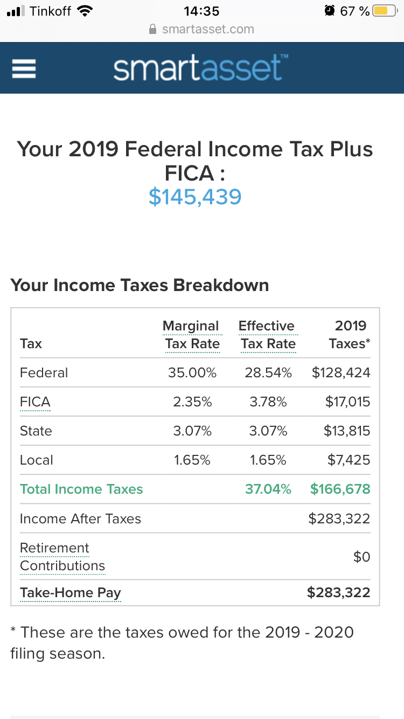
Task: Tap the $145,439 total tax amount
Action: coord(195,197)
